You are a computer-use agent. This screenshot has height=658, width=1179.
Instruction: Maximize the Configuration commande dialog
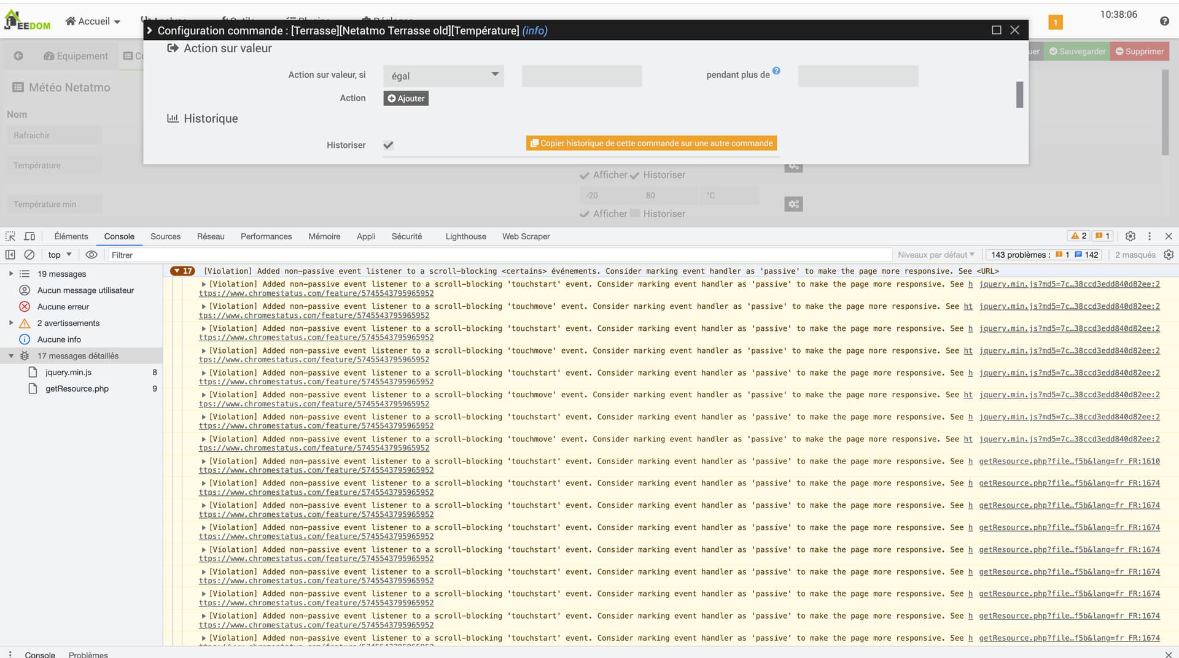point(996,30)
